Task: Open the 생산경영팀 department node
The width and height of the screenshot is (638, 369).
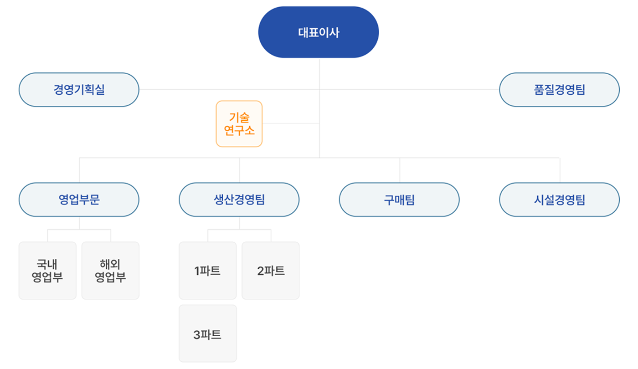Action: coord(239,200)
